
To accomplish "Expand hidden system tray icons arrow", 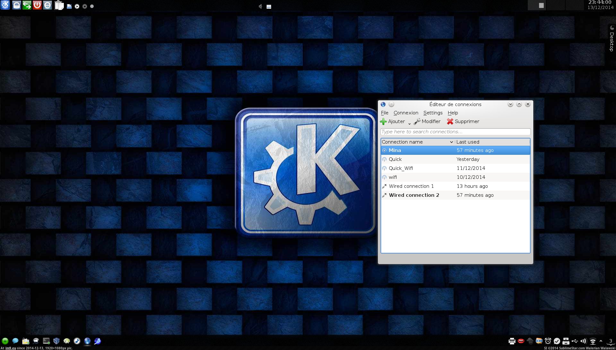I will 601,341.
